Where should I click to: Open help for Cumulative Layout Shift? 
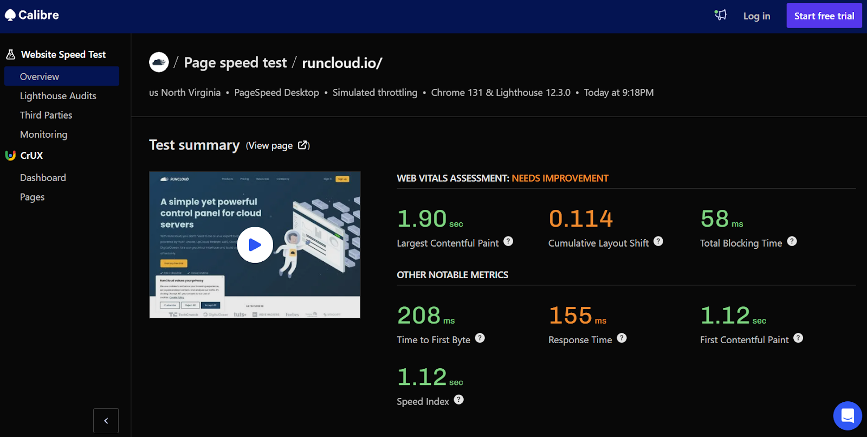click(658, 241)
